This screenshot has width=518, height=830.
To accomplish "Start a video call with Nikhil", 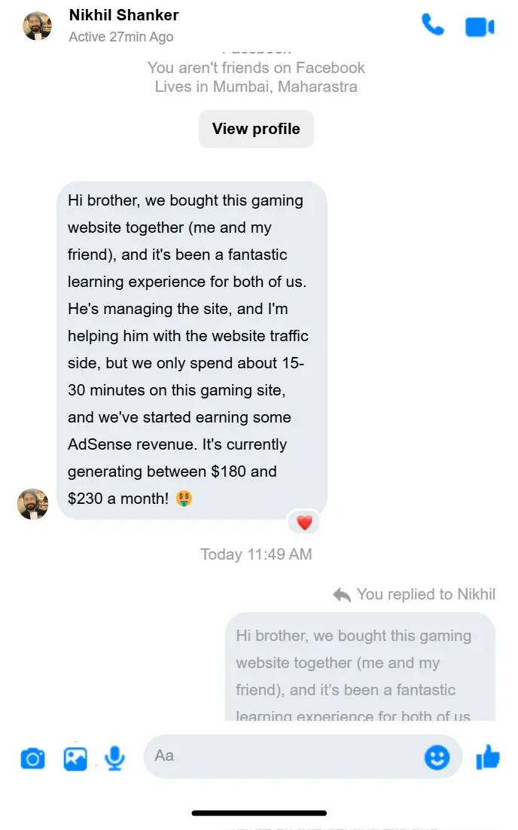I will click(480, 27).
